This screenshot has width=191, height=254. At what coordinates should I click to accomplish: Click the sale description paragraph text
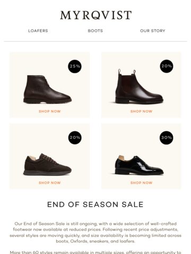coord(95,232)
